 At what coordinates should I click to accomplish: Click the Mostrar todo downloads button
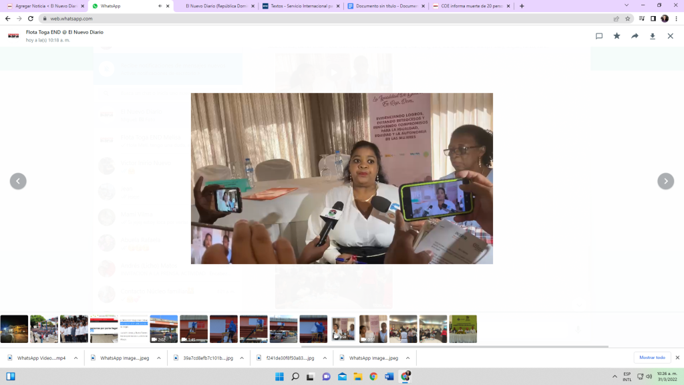(x=652, y=358)
